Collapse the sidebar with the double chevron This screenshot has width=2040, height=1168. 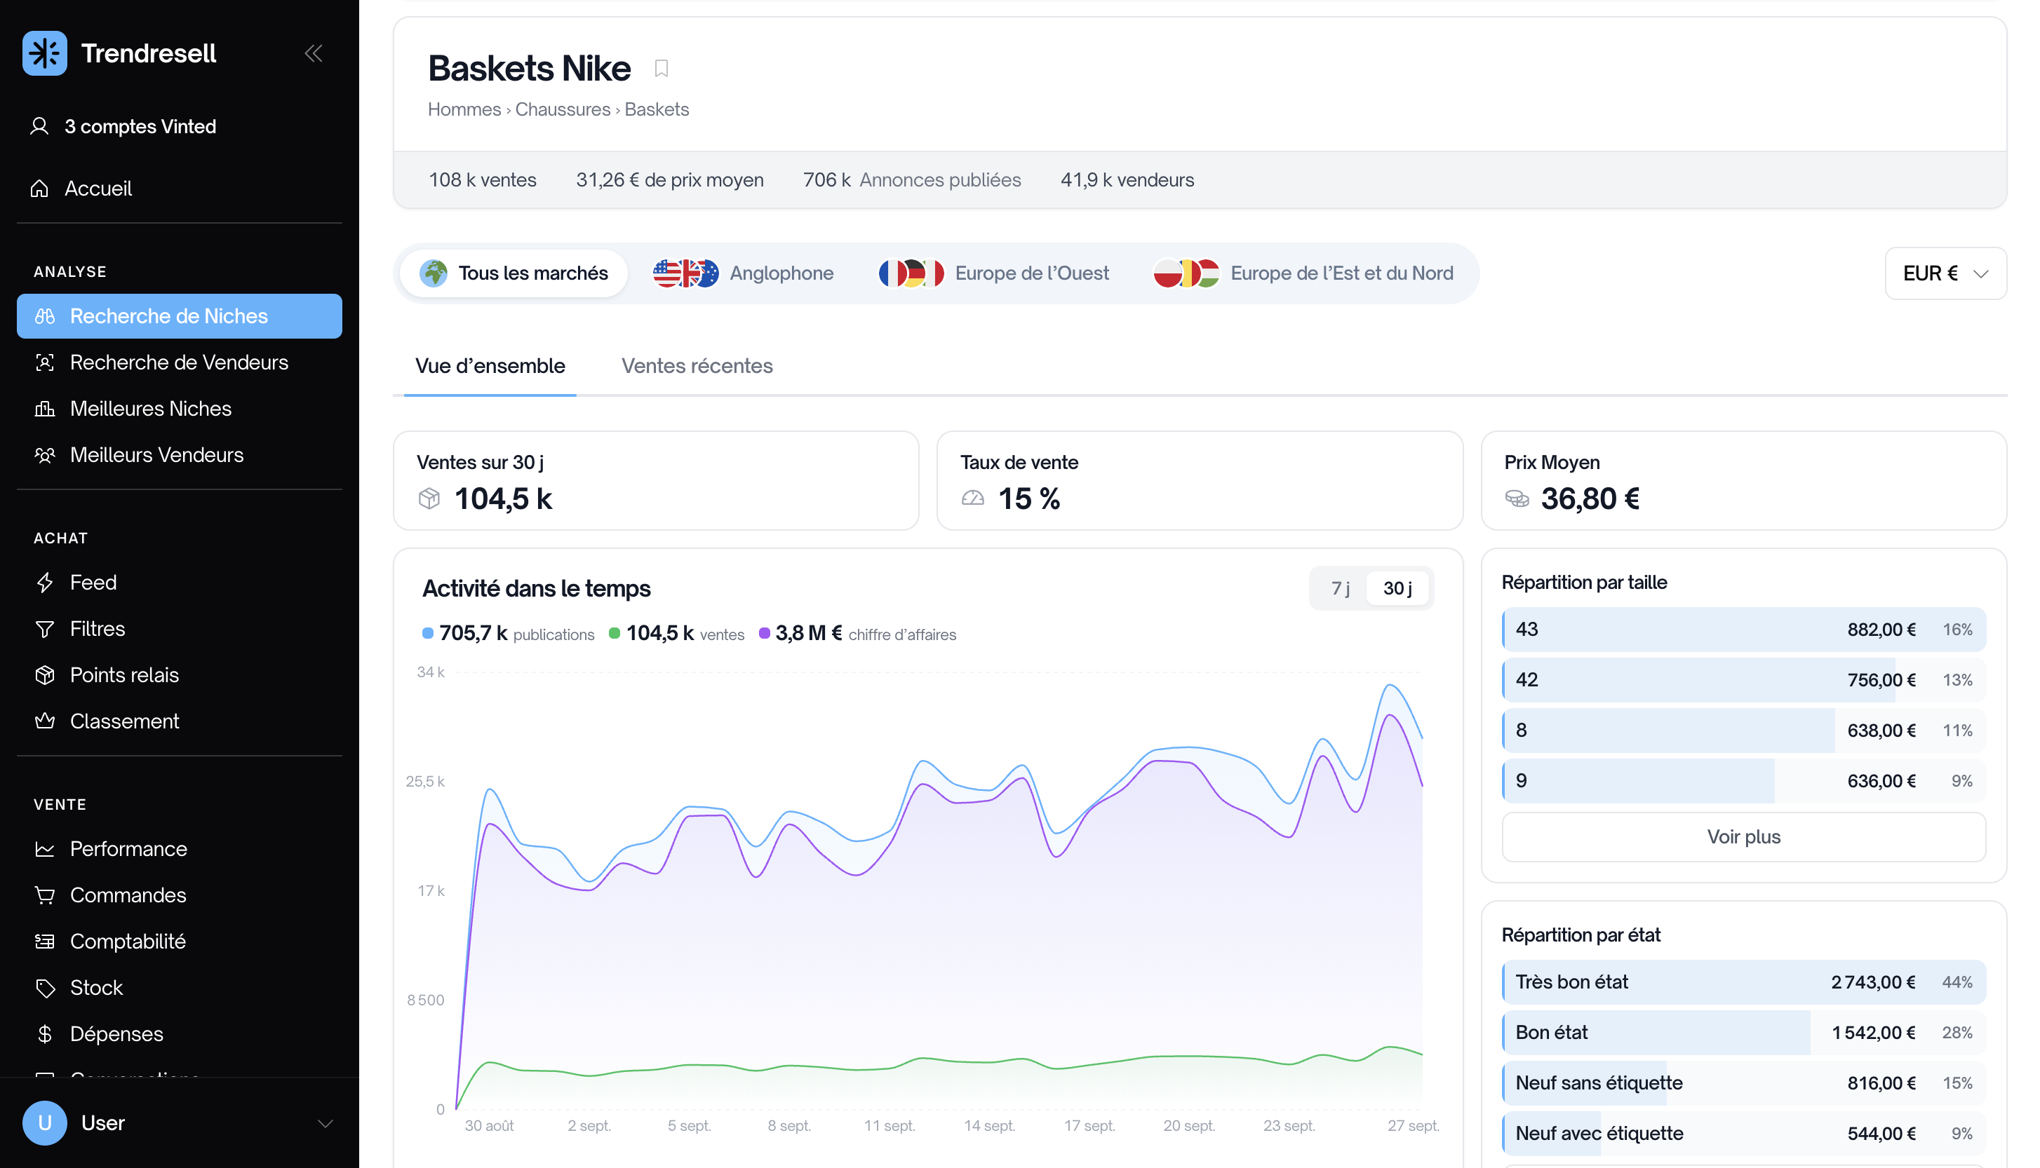[x=314, y=53]
